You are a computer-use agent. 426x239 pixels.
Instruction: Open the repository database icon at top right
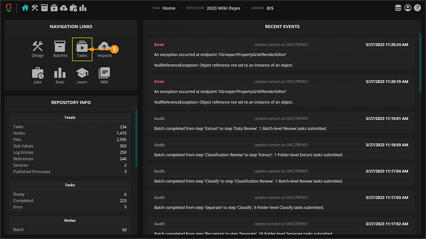click(x=398, y=8)
